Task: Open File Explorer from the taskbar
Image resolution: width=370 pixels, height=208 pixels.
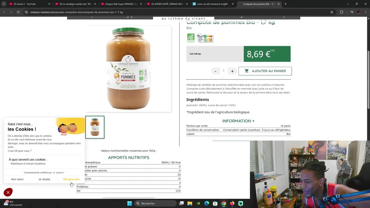Action: coord(190,203)
